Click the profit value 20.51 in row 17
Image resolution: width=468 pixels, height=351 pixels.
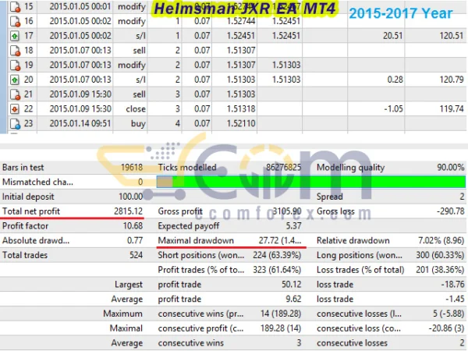tap(393, 36)
